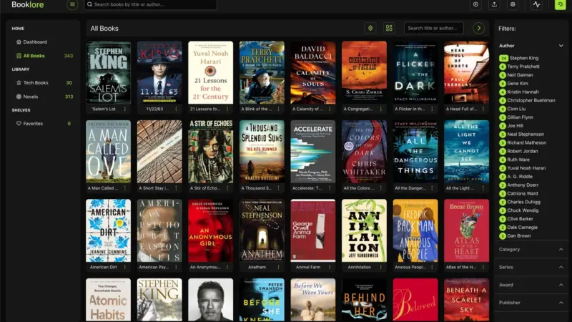Click the Search title or author field in header
572x322 pixels.
[434, 28]
